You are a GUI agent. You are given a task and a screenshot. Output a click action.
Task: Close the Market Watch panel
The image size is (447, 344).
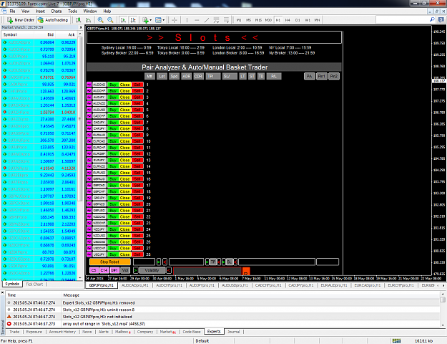pyautogui.click(x=81, y=27)
